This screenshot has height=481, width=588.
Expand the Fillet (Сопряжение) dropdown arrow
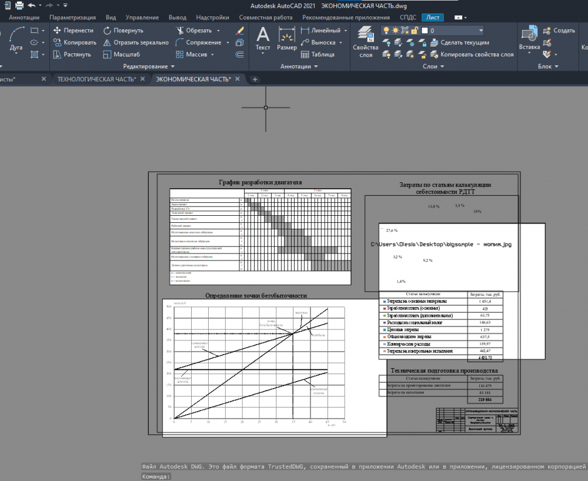pos(228,42)
